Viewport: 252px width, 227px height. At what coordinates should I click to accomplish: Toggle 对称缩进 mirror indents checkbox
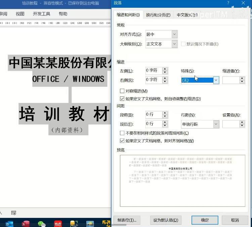[122, 91]
